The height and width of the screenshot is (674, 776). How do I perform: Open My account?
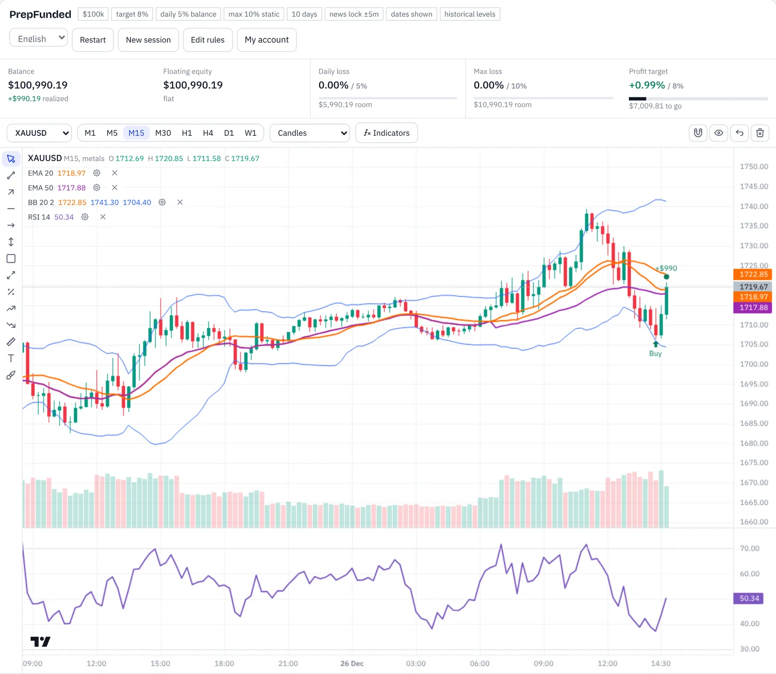pos(267,40)
